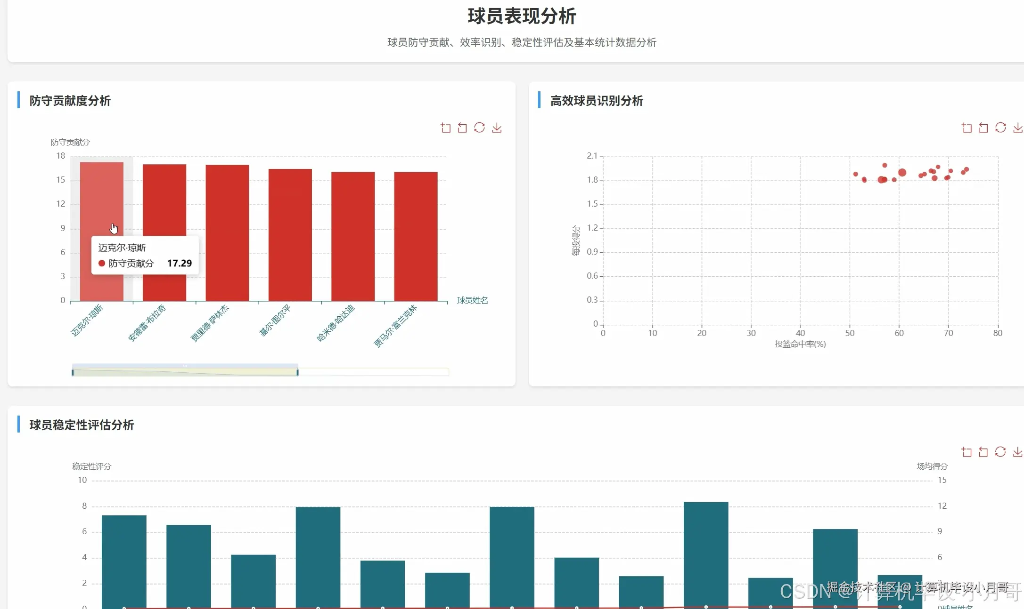This screenshot has width=1024, height=609.
Task: Restore the 球员稳定性评估分析 chart
Action: [1000, 452]
